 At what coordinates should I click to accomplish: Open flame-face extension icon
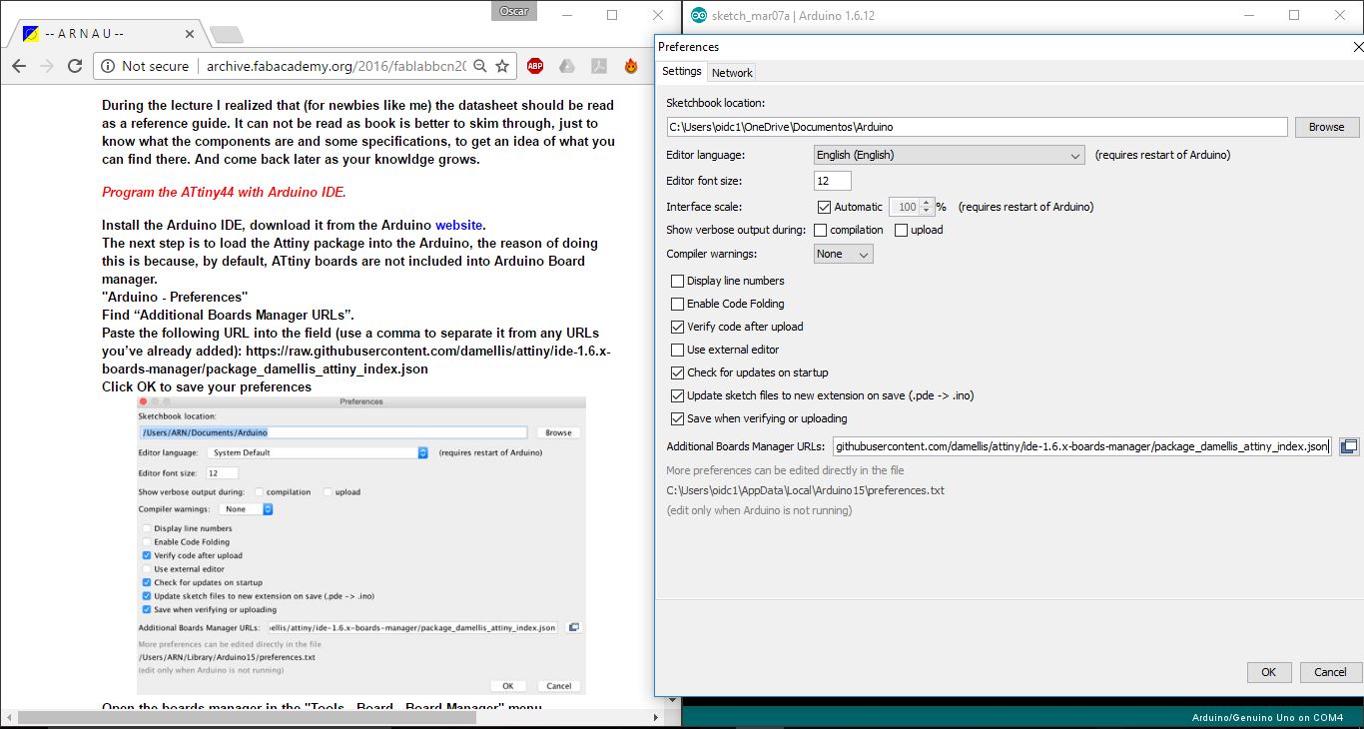click(x=630, y=66)
